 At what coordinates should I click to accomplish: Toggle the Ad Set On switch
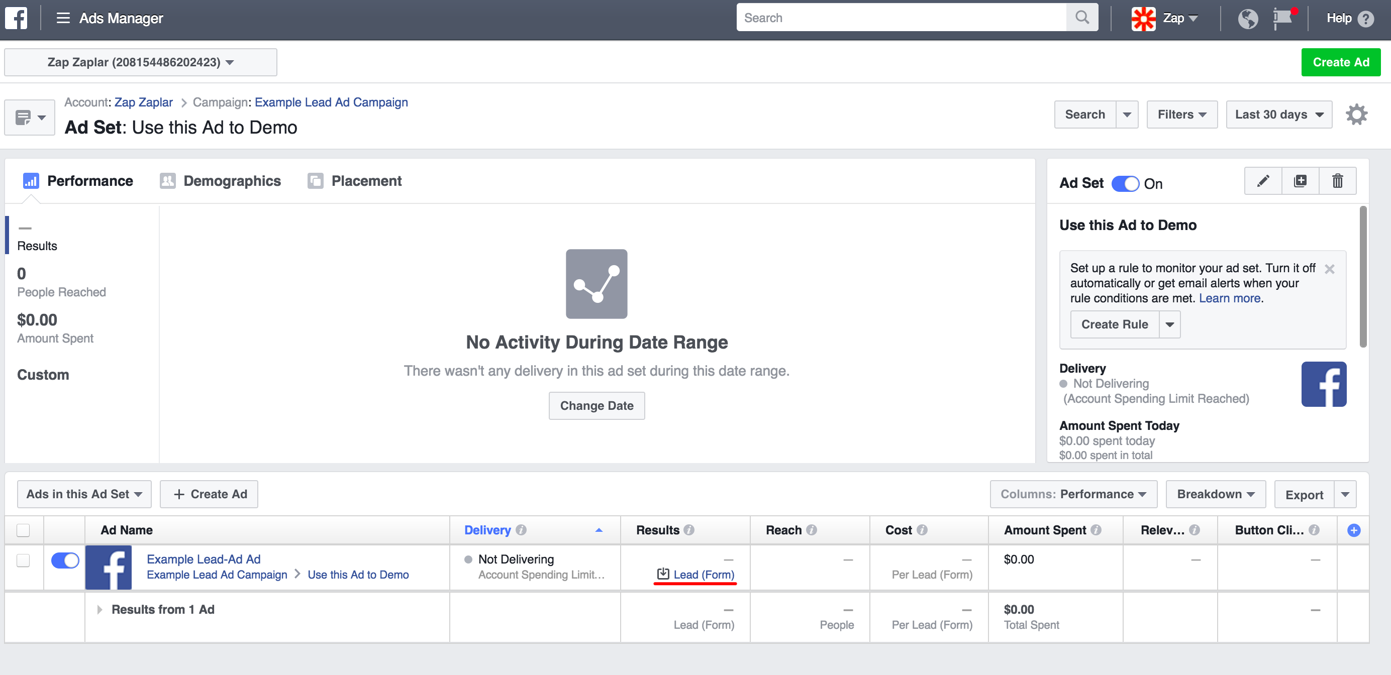pyautogui.click(x=1125, y=183)
